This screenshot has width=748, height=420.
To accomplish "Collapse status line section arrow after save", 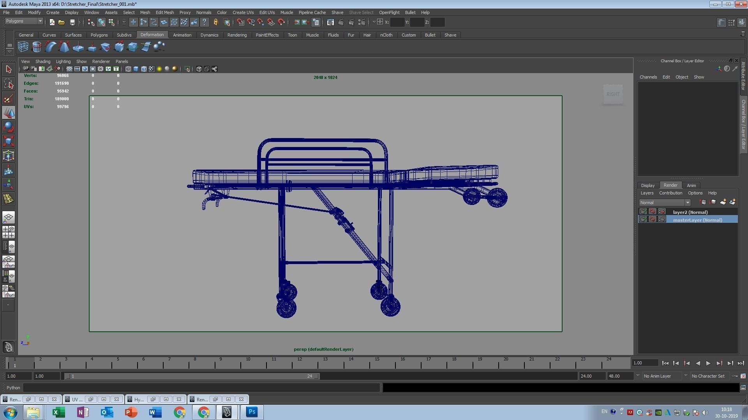I will coord(79,22).
